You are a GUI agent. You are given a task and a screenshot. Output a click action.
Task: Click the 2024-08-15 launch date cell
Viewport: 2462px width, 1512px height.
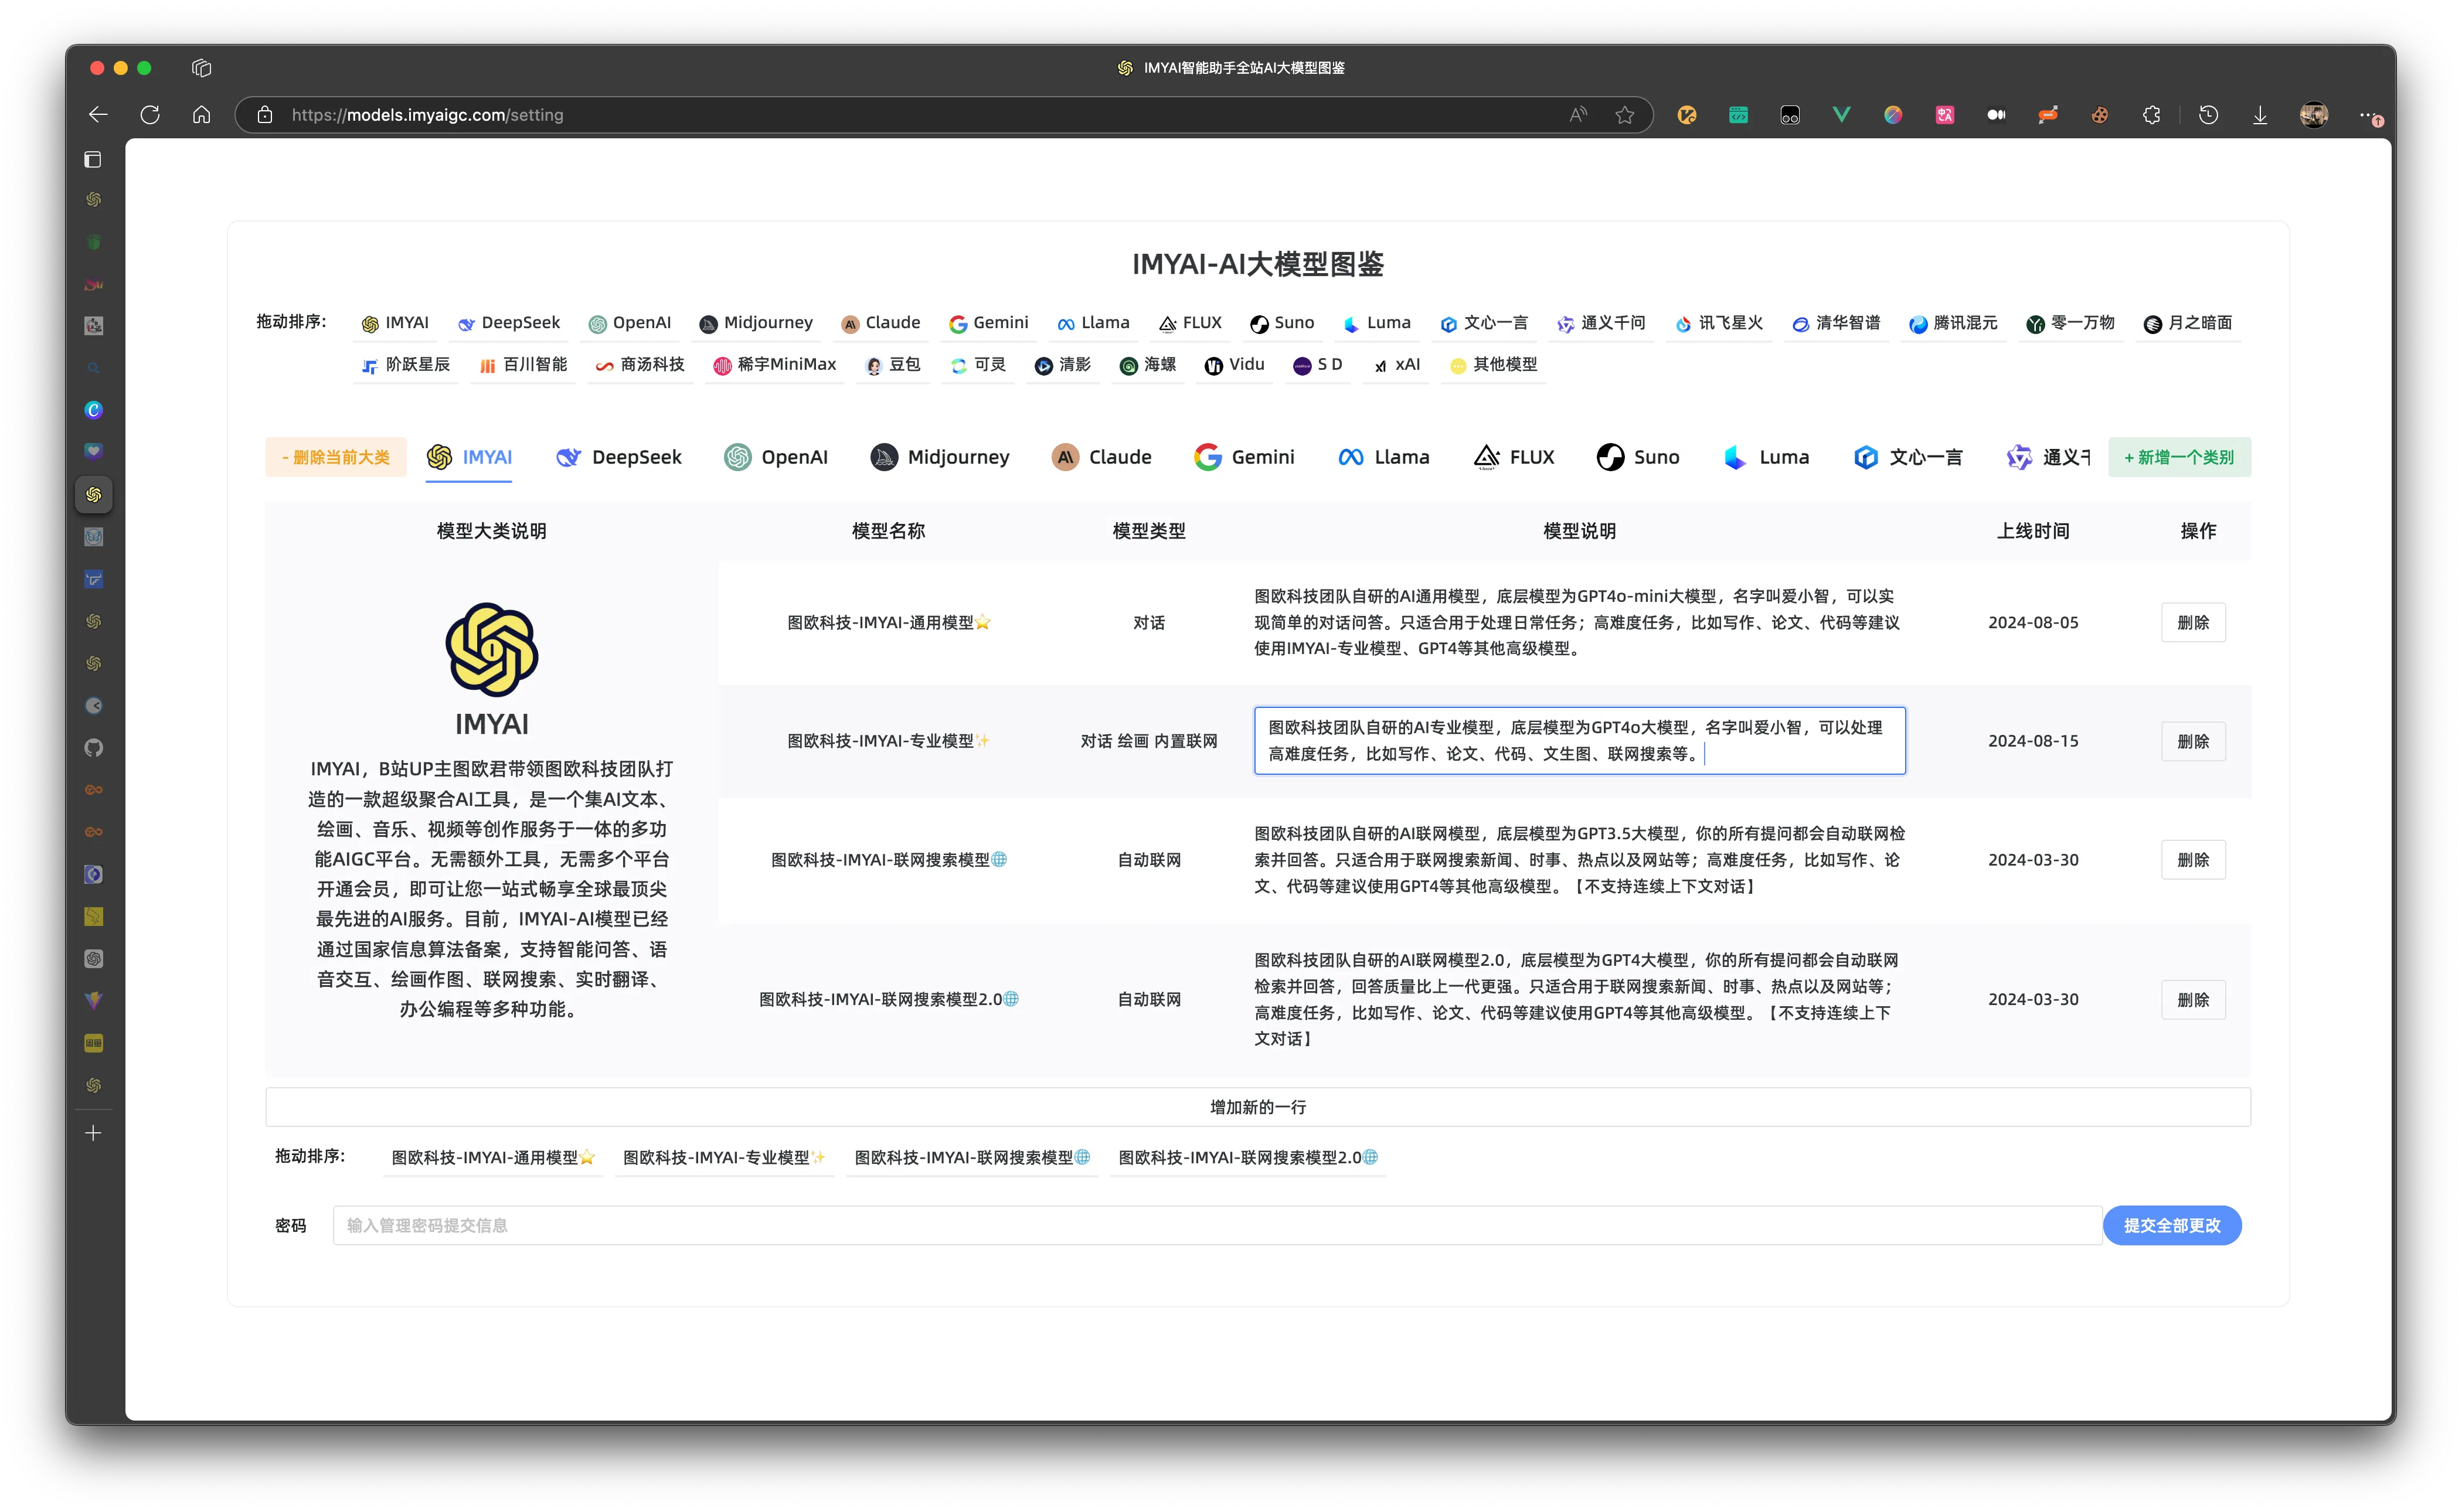click(2033, 741)
